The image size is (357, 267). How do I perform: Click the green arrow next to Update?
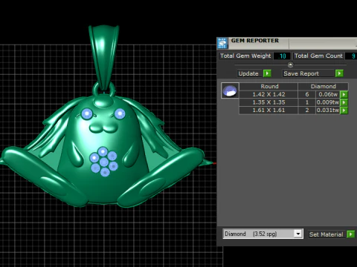tap(267, 73)
